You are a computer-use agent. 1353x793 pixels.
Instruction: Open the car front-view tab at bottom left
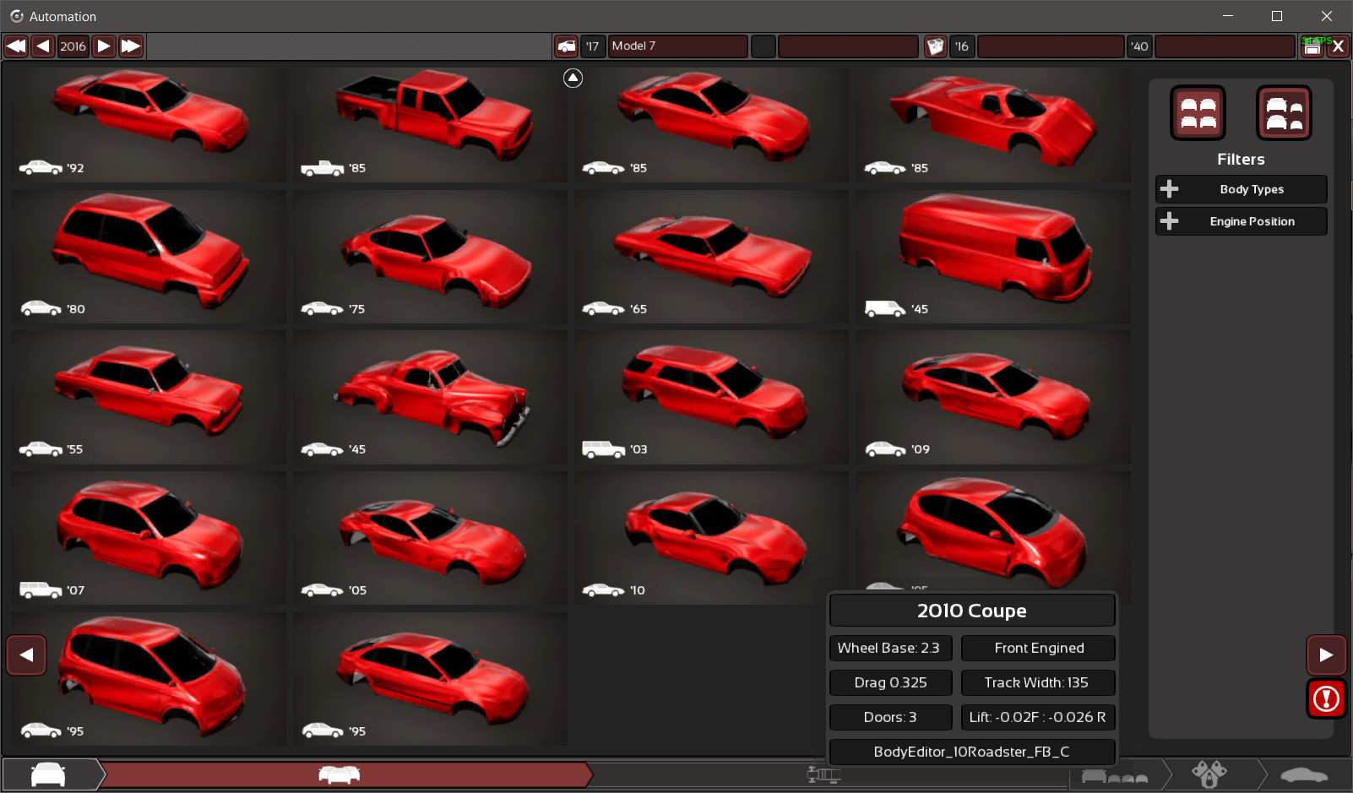coord(48,774)
